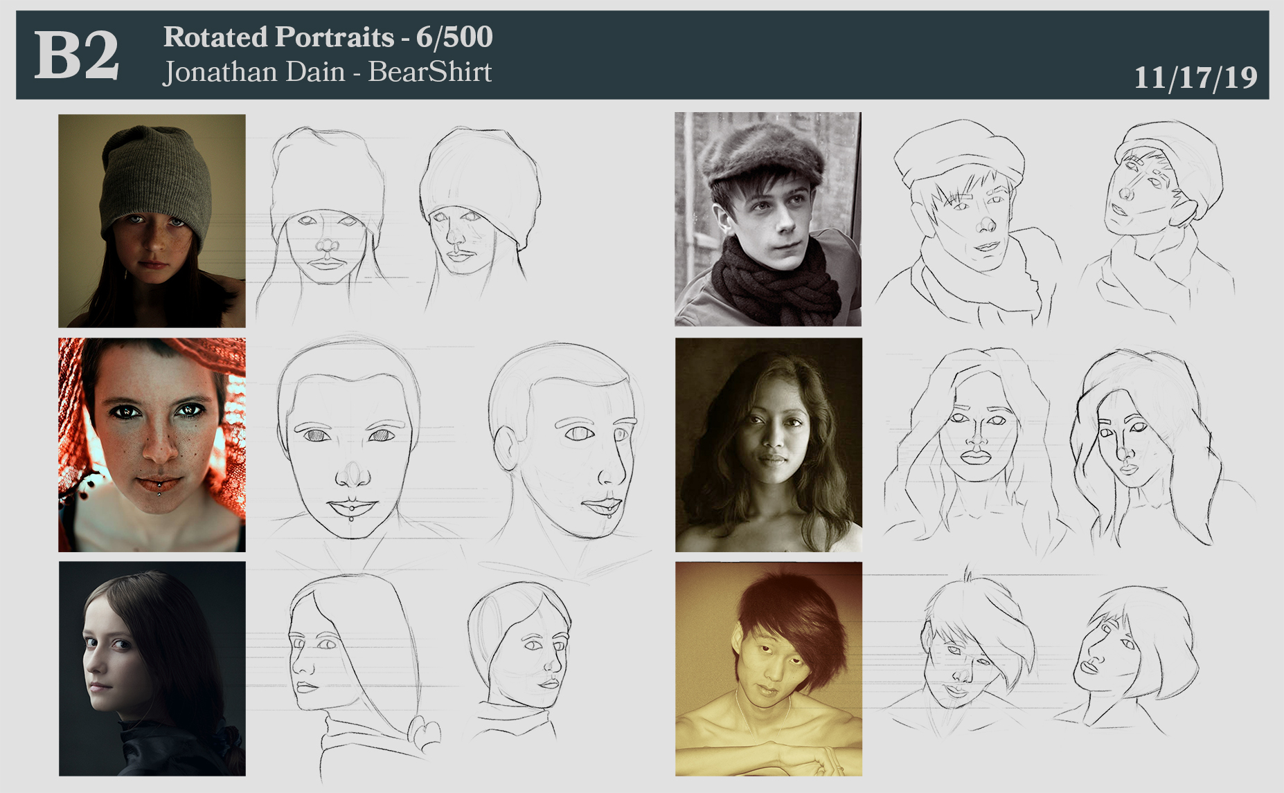Click the "B2" label in the header
The width and height of the screenshot is (1284, 793).
[x=76, y=55]
